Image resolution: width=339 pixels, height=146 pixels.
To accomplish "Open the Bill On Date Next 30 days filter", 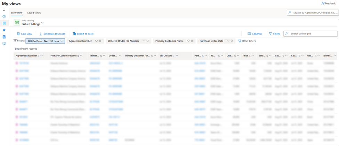I will (x=46, y=41).
